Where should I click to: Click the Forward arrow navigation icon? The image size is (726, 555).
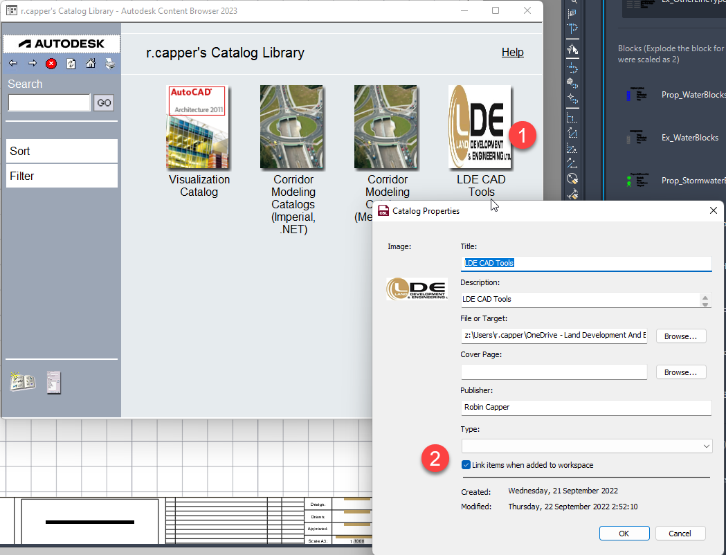coord(33,64)
